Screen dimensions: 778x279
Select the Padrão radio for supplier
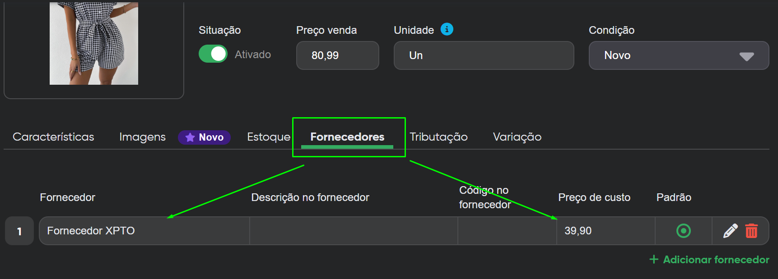(x=684, y=231)
